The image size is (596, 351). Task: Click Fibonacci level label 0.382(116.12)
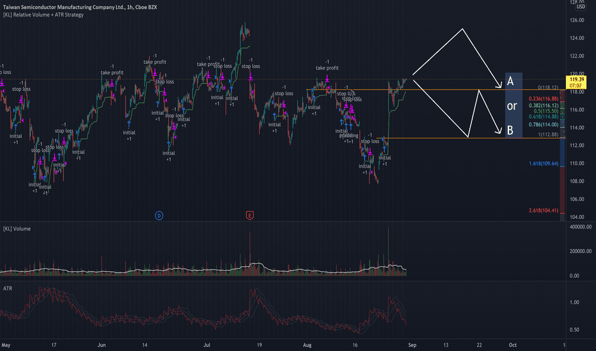544,105
